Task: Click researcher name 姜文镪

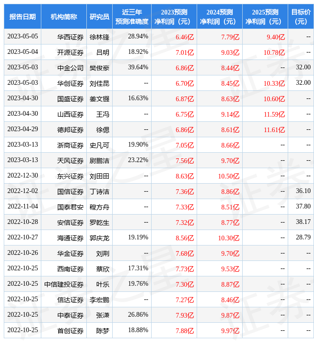Action: [100, 99]
